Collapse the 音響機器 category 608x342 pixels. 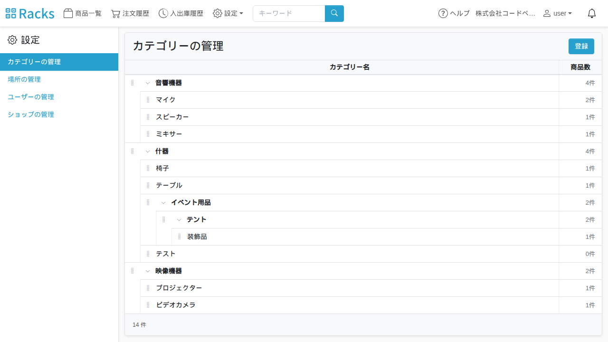coord(148,83)
